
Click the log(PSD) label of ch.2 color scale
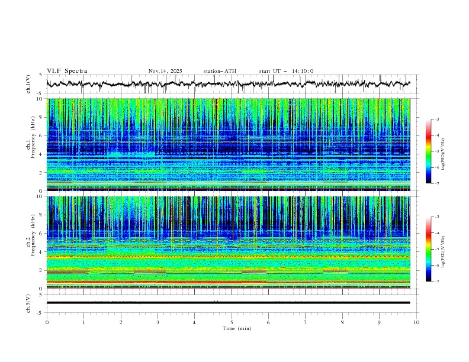(444, 252)
